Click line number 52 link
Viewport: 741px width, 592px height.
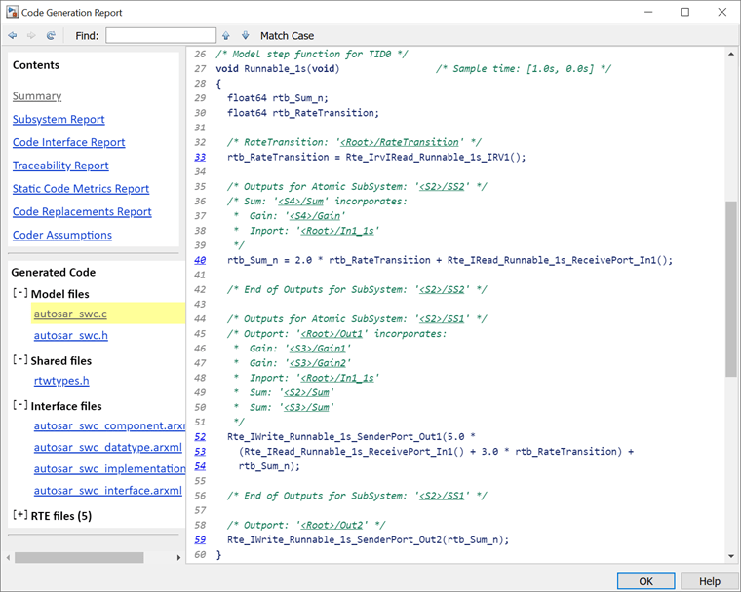200,437
